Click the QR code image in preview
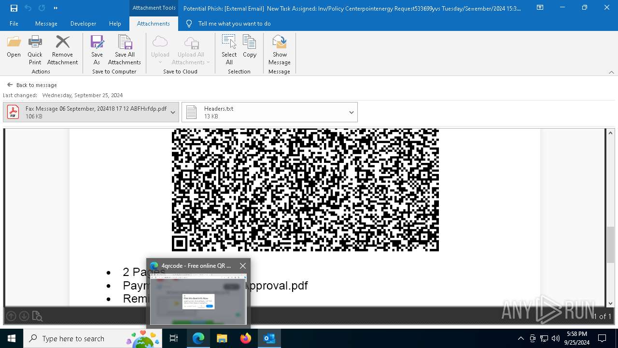This screenshot has width=618, height=348. point(305,190)
